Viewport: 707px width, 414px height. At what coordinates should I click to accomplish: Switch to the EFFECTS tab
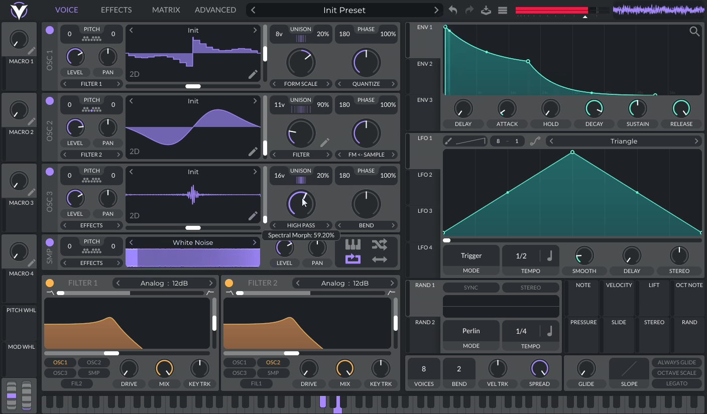click(116, 10)
